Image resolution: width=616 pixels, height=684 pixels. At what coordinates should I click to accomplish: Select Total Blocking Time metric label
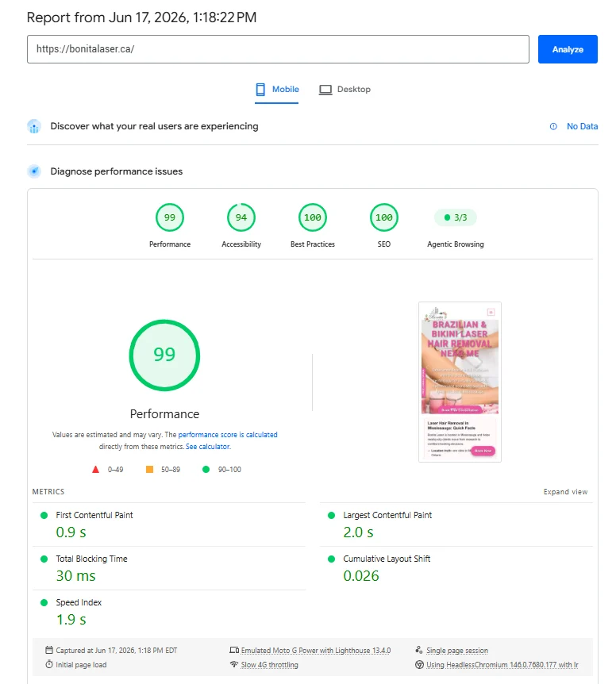click(91, 559)
